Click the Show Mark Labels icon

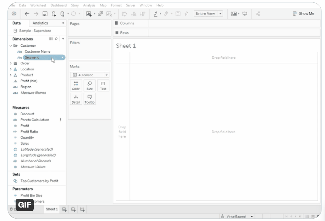click(178, 14)
